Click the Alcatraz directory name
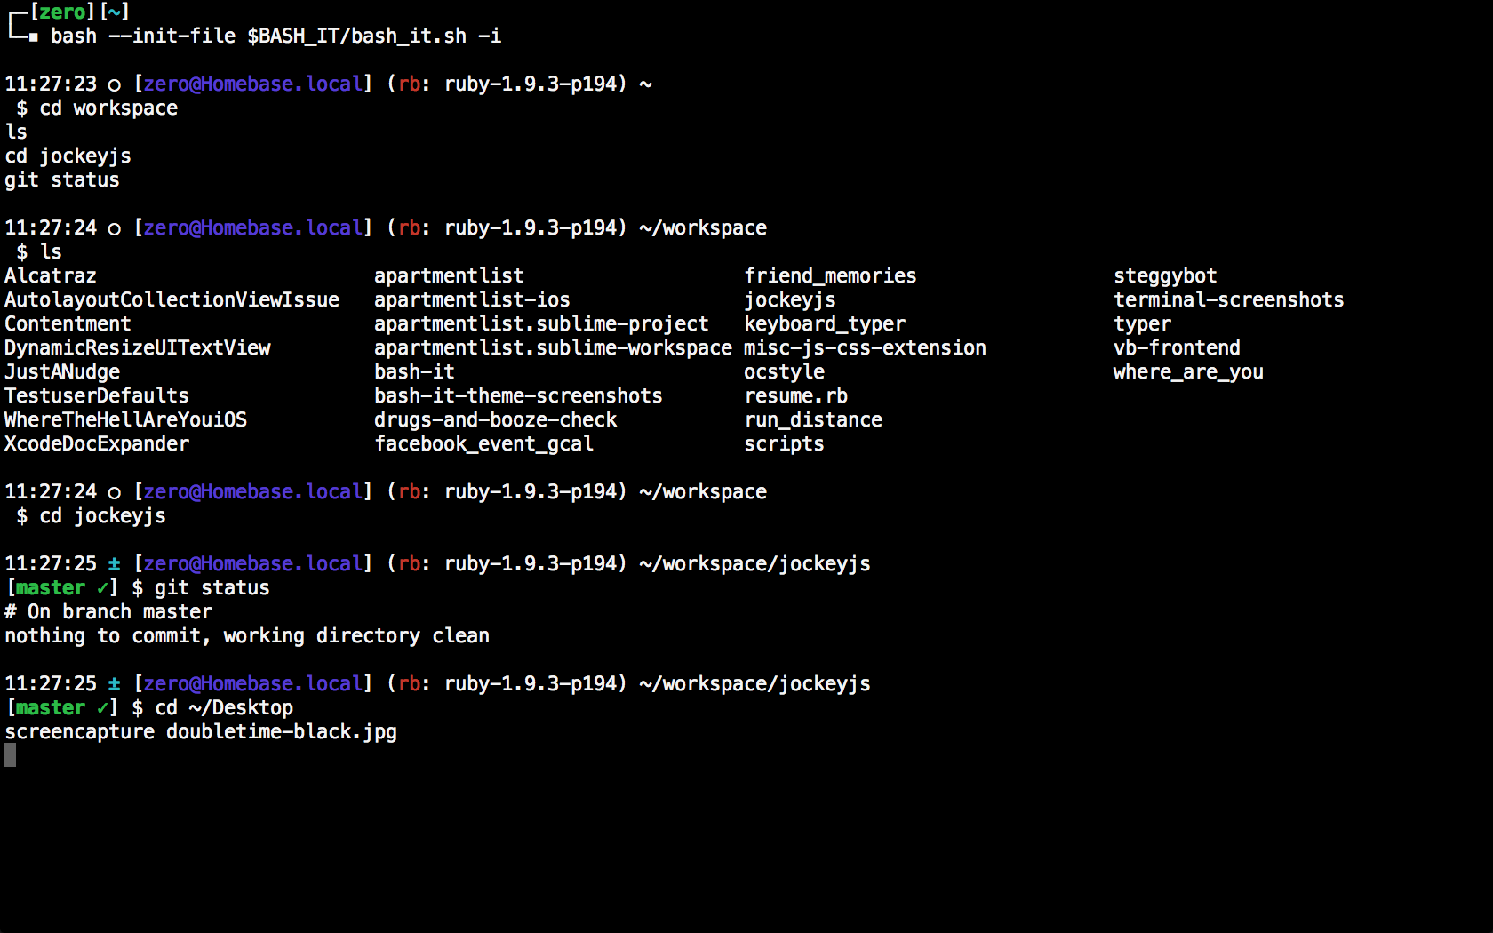 coord(51,275)
